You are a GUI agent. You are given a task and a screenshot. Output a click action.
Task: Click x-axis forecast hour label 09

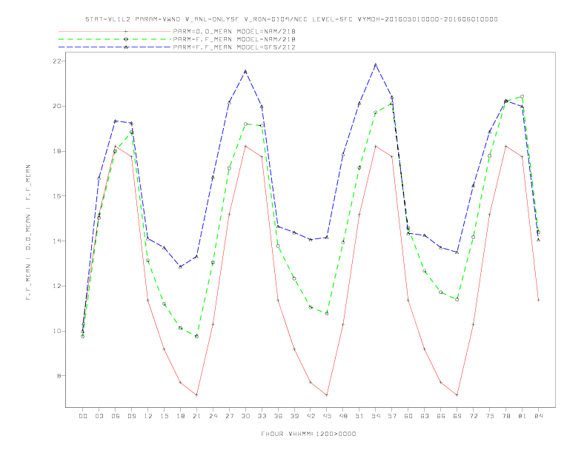[x=131, y=416]
